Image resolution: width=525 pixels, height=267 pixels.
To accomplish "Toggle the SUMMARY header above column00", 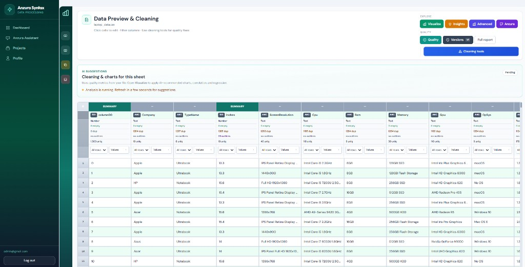I will 110,107.
